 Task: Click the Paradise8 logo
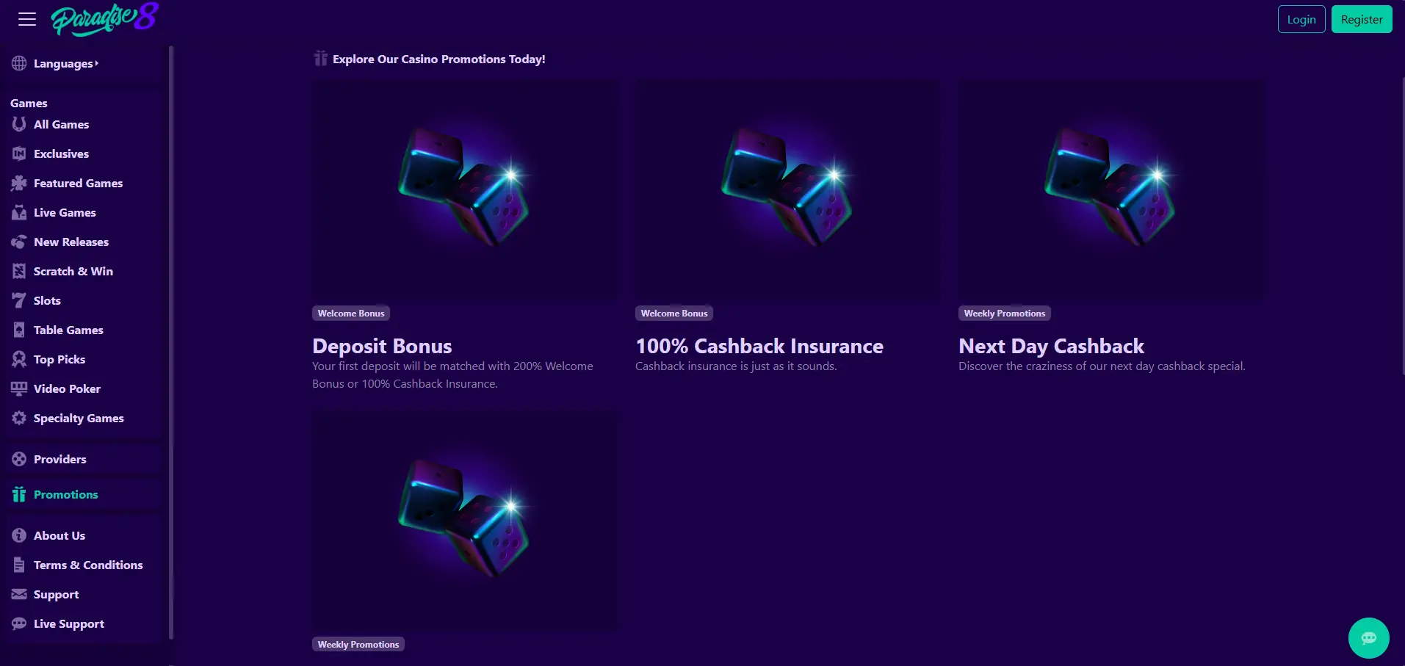104,19
